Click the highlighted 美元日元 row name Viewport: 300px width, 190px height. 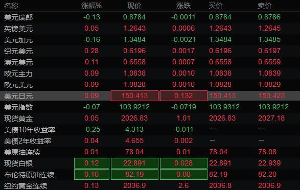[x=18, y=96]
